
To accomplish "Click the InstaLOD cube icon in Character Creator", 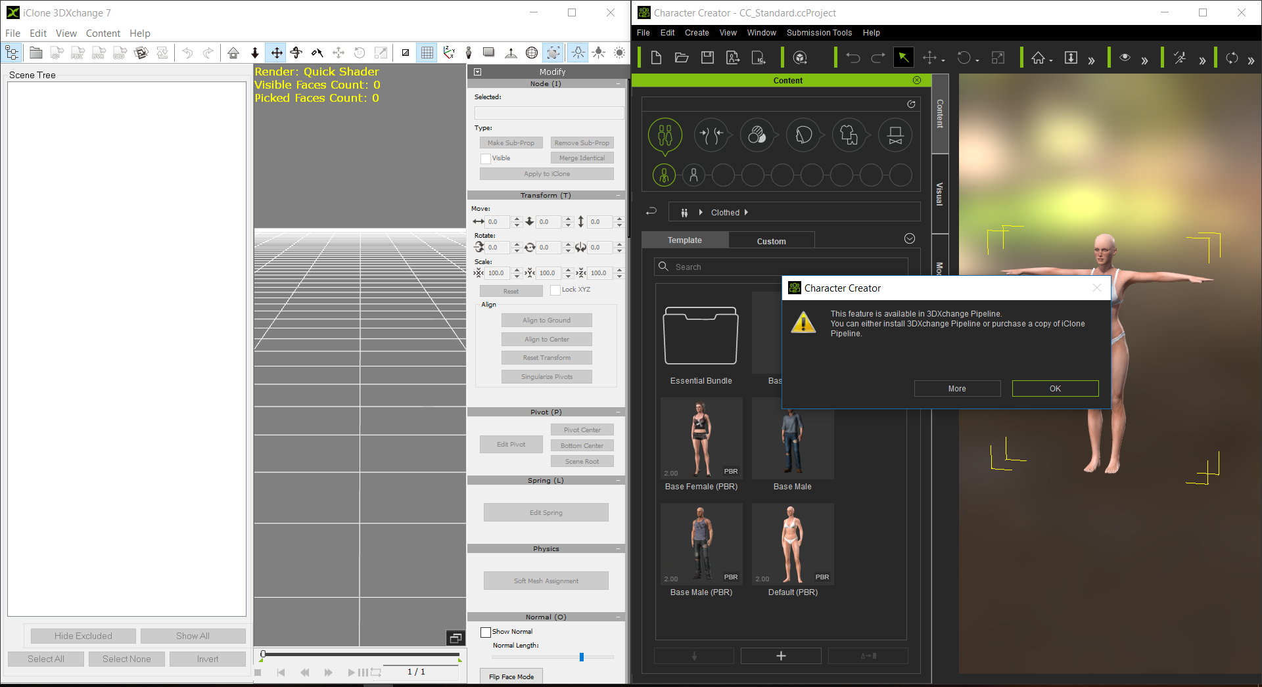I will click(x=800, y=58).
